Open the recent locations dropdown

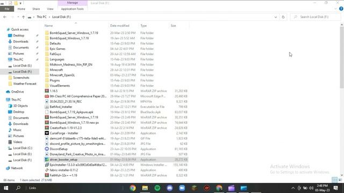[18, 17]
